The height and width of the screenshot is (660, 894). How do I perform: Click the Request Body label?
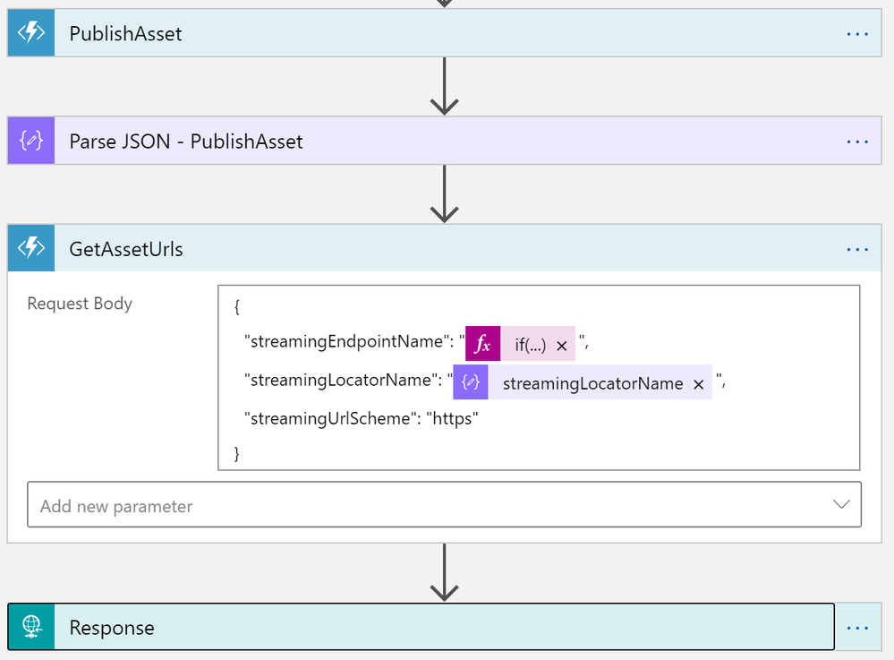point(80,304)
